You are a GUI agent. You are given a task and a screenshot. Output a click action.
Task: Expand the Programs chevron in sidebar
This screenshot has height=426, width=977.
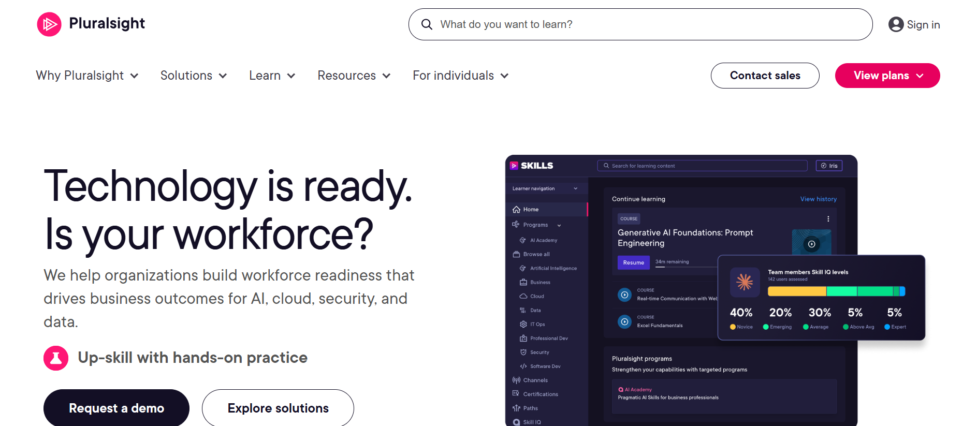click(559, 225)
